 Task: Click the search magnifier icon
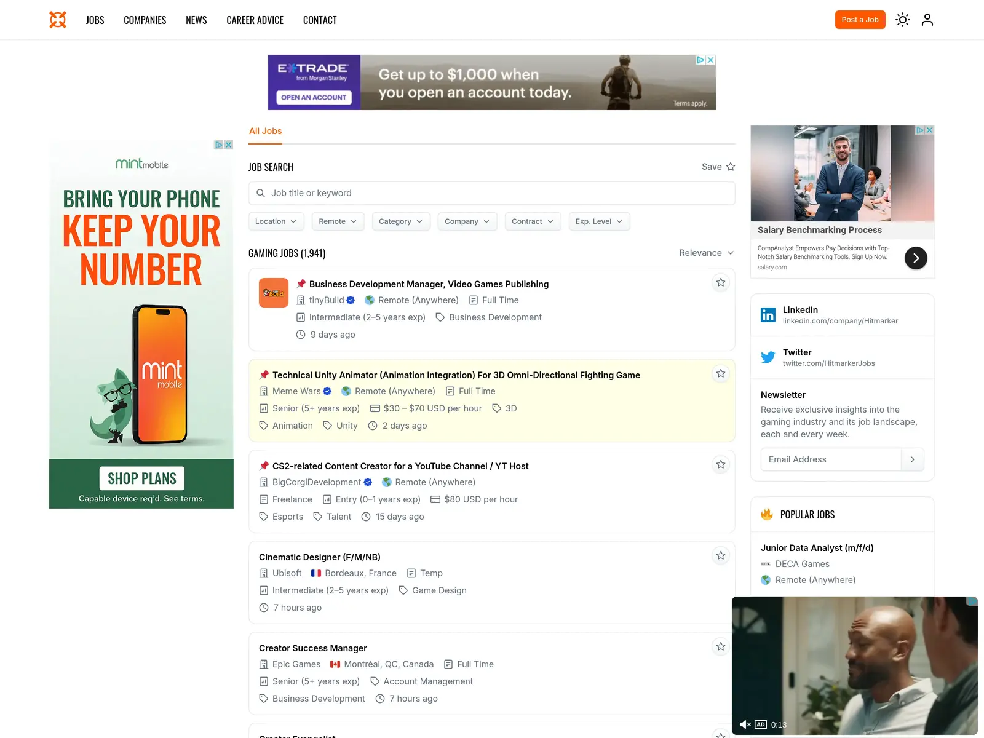coord(261,193)
